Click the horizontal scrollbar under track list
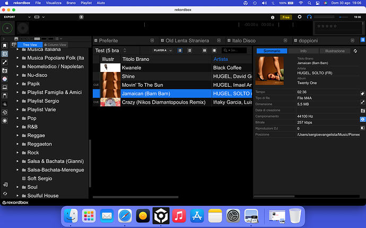This screenshot has width=366, height=228. [135, 197]
